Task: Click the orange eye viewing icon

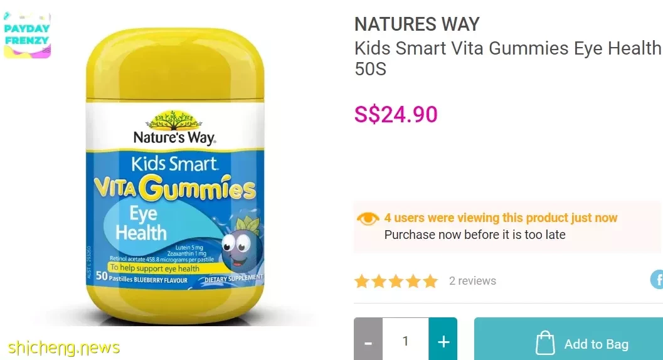Action: click(368, 218)
